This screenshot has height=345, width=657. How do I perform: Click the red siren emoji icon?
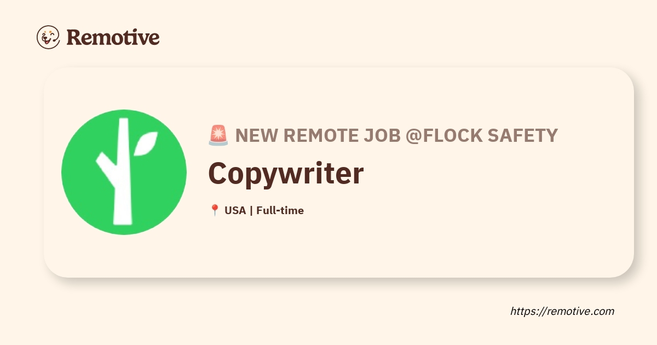pos(218,135)
